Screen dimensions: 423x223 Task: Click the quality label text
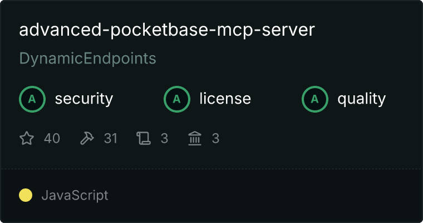[362, 99]
